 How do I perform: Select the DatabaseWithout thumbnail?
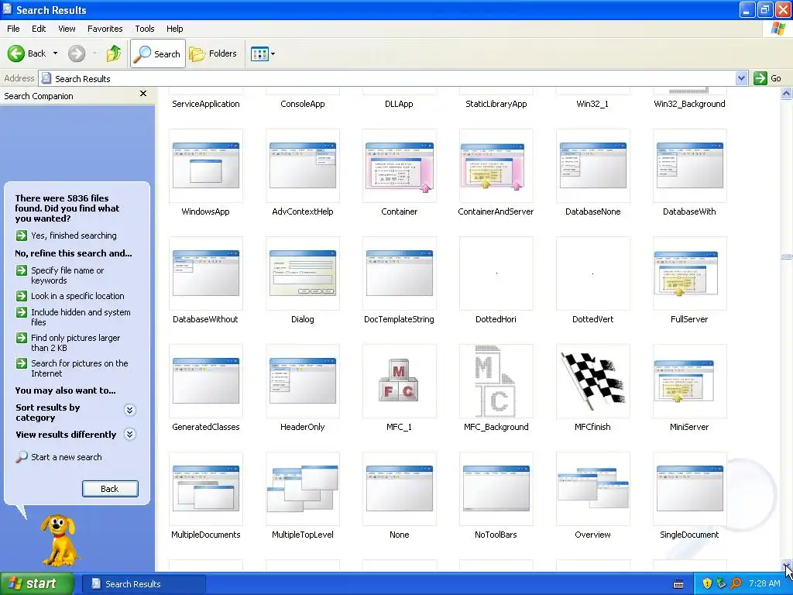[205, 273]
